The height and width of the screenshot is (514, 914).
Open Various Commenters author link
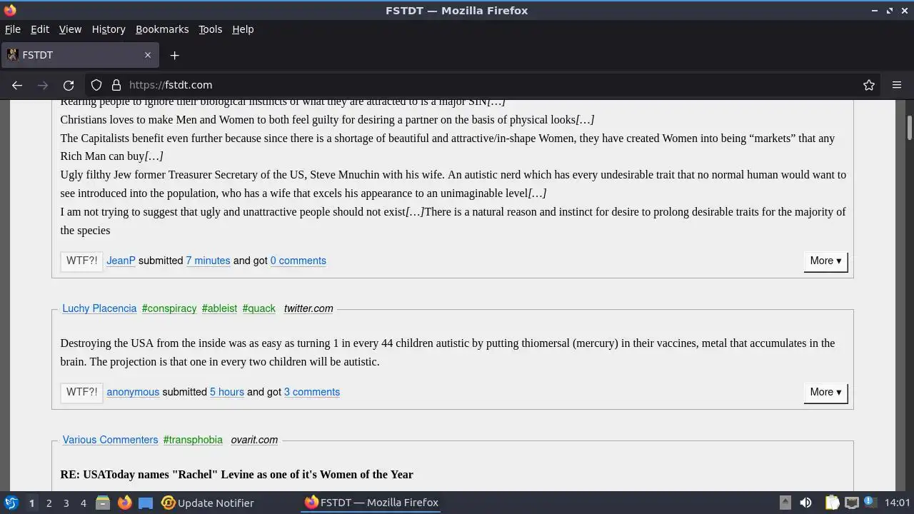click(110, 440)
